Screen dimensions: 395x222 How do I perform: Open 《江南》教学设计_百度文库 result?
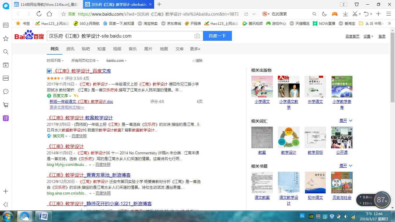82,71
